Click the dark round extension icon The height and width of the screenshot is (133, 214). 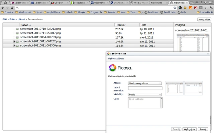tap(180, 8)
